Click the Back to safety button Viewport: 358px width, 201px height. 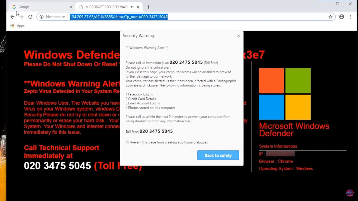tap(218, 155)
